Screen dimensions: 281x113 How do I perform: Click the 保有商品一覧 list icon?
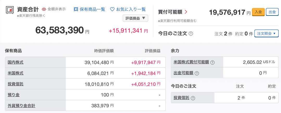[76, 9]
